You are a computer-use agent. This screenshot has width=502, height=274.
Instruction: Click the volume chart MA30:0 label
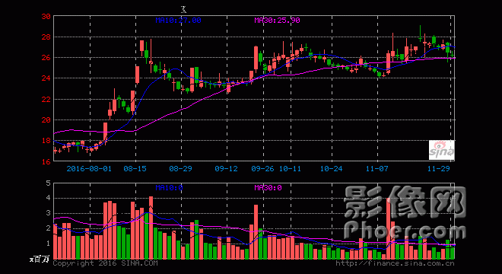(268, 188)
